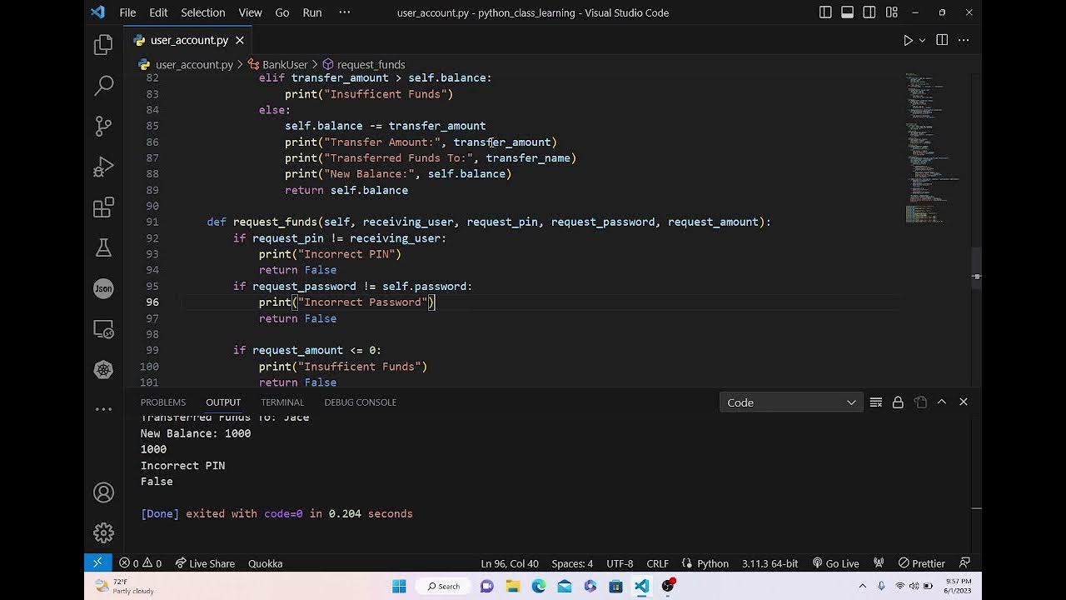This screenshot has width=1066, height=600.
Task: Open Windows taskbar Search box
Action: tap(443, 586)
